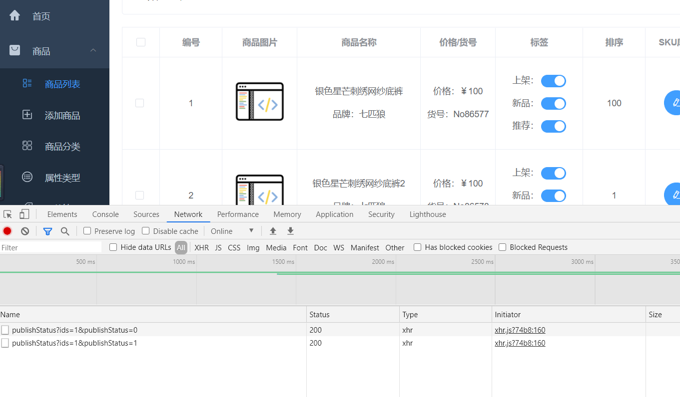
Task: Toggle the device toolbar icon in DevTools
Action: pyautogui.click(x=24, y=214)
